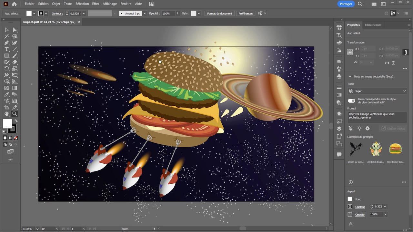This screenshot has width=413, height=232.
Task: Toggle match active artboard style switch
Action: coord(351,101)
